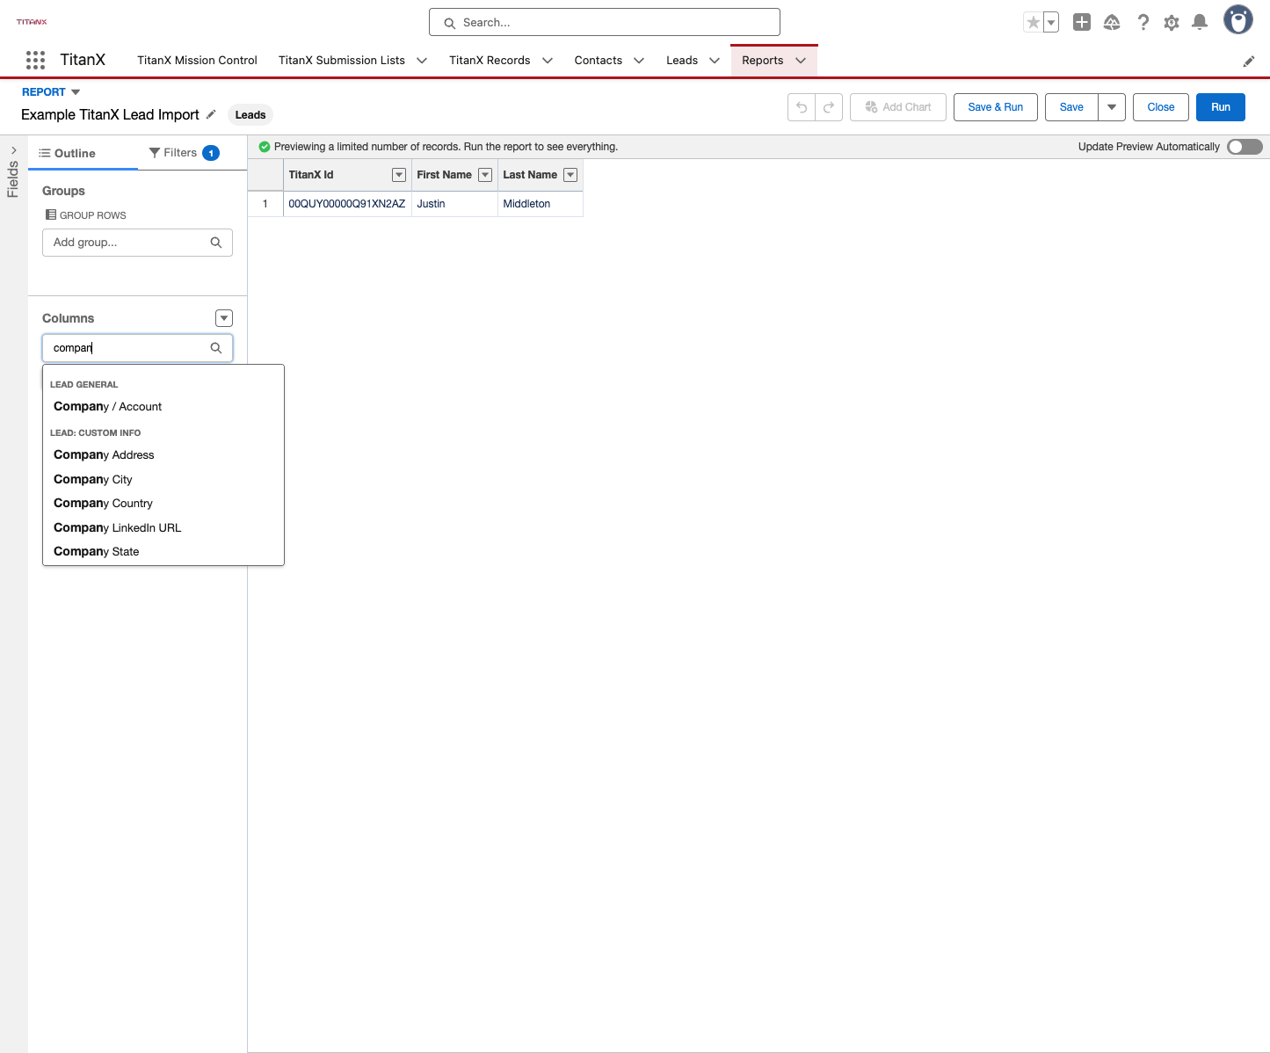This screenshot has width=1270, height=1053.
Task: Open the Save options dropdown arrow
Action: point(1112,107)
